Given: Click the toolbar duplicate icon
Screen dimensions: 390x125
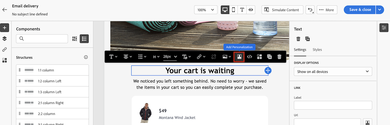Looking at the screenshot, I should 269,57.
